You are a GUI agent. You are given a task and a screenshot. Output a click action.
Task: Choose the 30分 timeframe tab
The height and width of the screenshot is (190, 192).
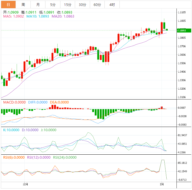pyautogui.click(x=82, y=5)
